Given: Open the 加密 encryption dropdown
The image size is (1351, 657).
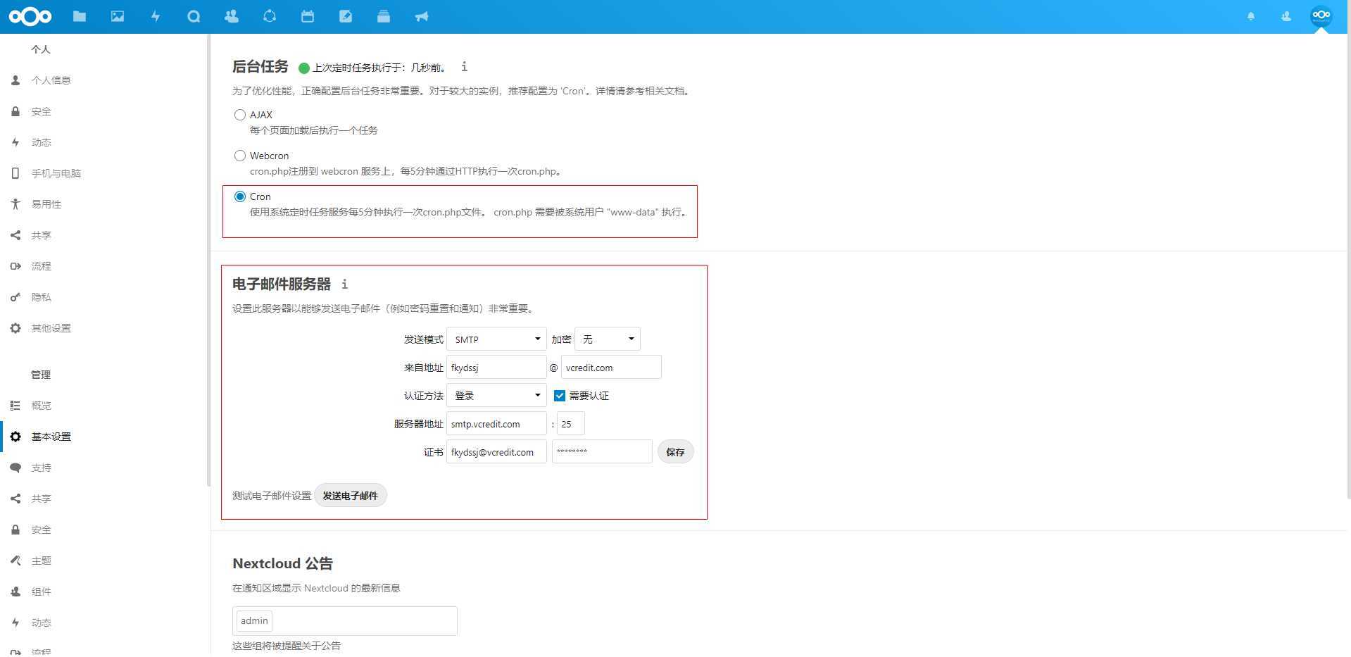Looking at the screenshot, I should 607,339.
